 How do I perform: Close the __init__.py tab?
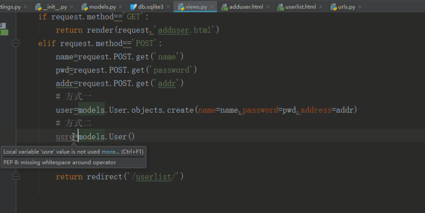pyautogui.click(x=72, y=7)
